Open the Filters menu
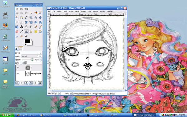Image resolution: width=187 pixels, height=117 pixels. (102, 12)
